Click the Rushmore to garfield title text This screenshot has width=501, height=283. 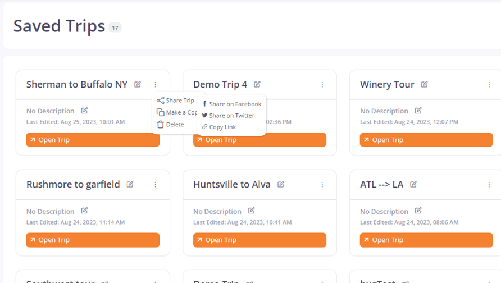[73, 184]
